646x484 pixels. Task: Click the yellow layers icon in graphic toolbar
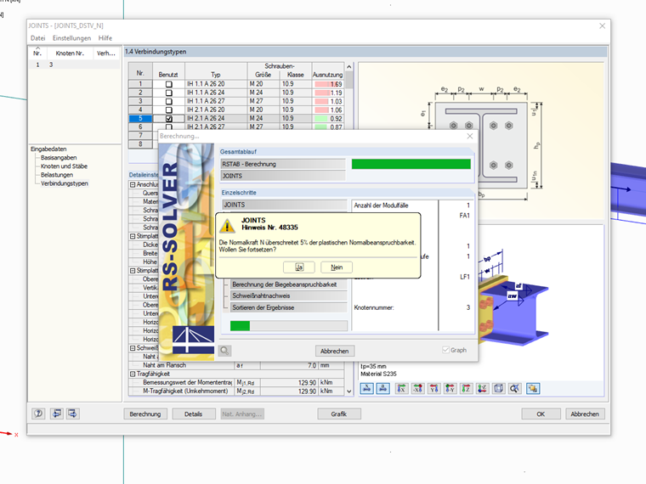(533, 389)
